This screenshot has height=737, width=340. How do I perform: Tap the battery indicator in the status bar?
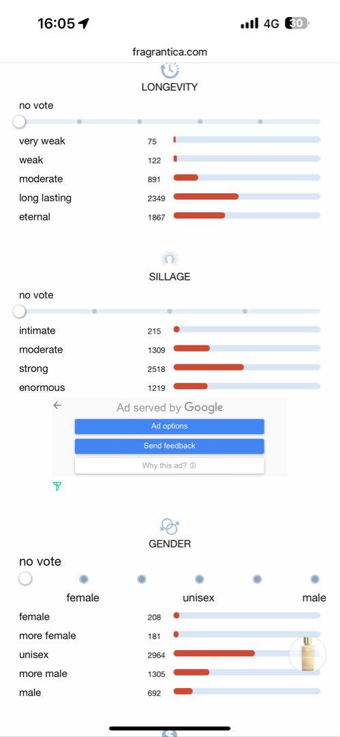pyautogui.click(x=297, y=23)
